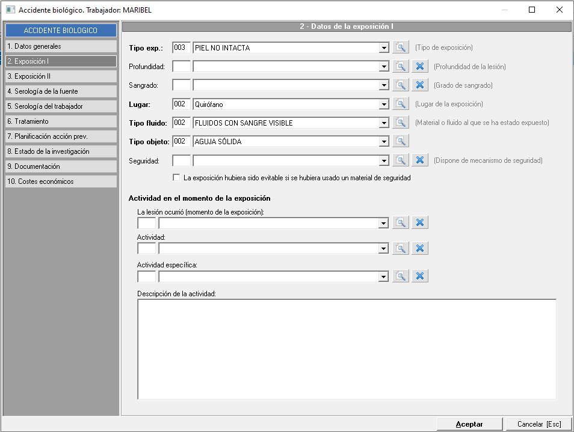Enable the exposición evitable checkbox
Viewport: 574px width, 432px height.
[x=176, y=178]
